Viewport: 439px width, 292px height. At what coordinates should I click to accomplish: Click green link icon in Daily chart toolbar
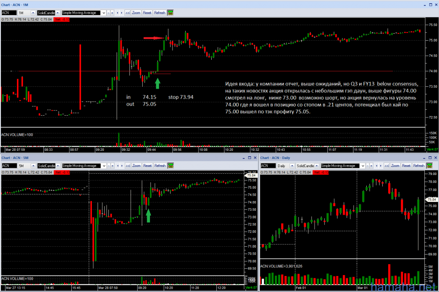[x=429, y=165]
